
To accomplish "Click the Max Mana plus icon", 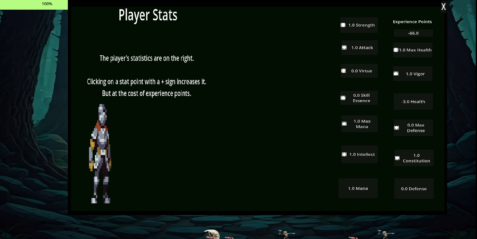I will (344, 124).
